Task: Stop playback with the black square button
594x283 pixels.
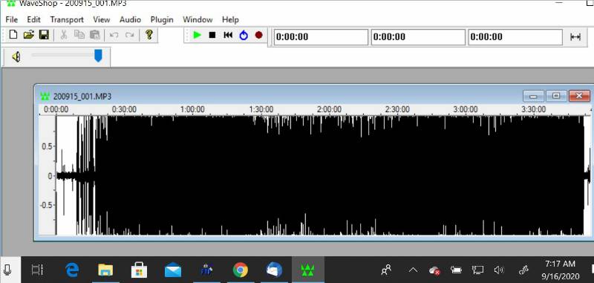Action: click(212, 35)
